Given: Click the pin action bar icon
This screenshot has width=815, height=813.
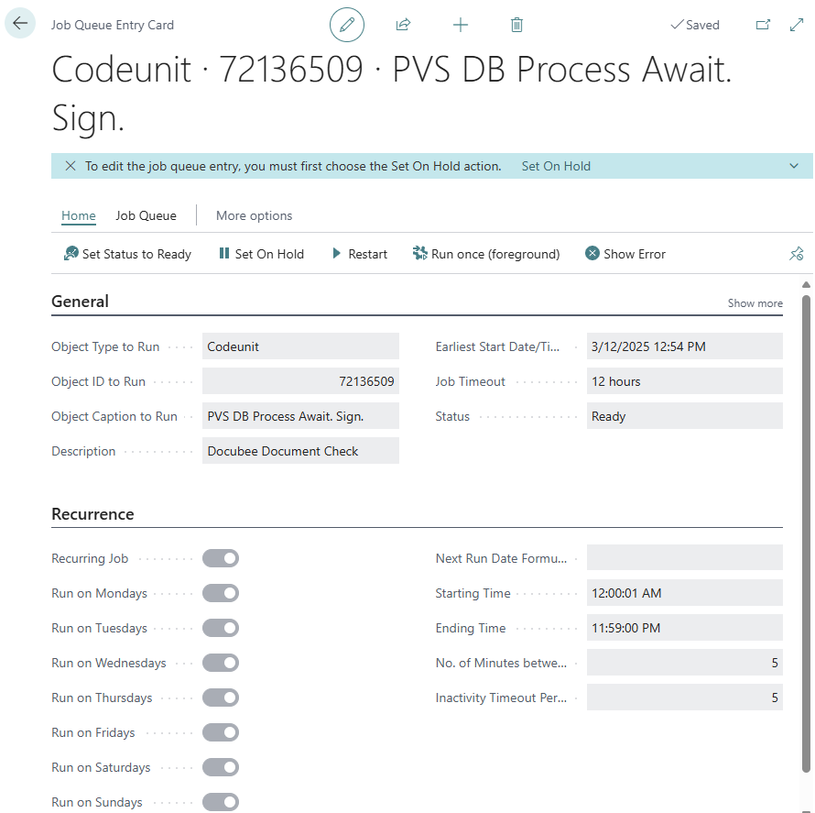Looking at the screenshot, I should tap(797, 254).
